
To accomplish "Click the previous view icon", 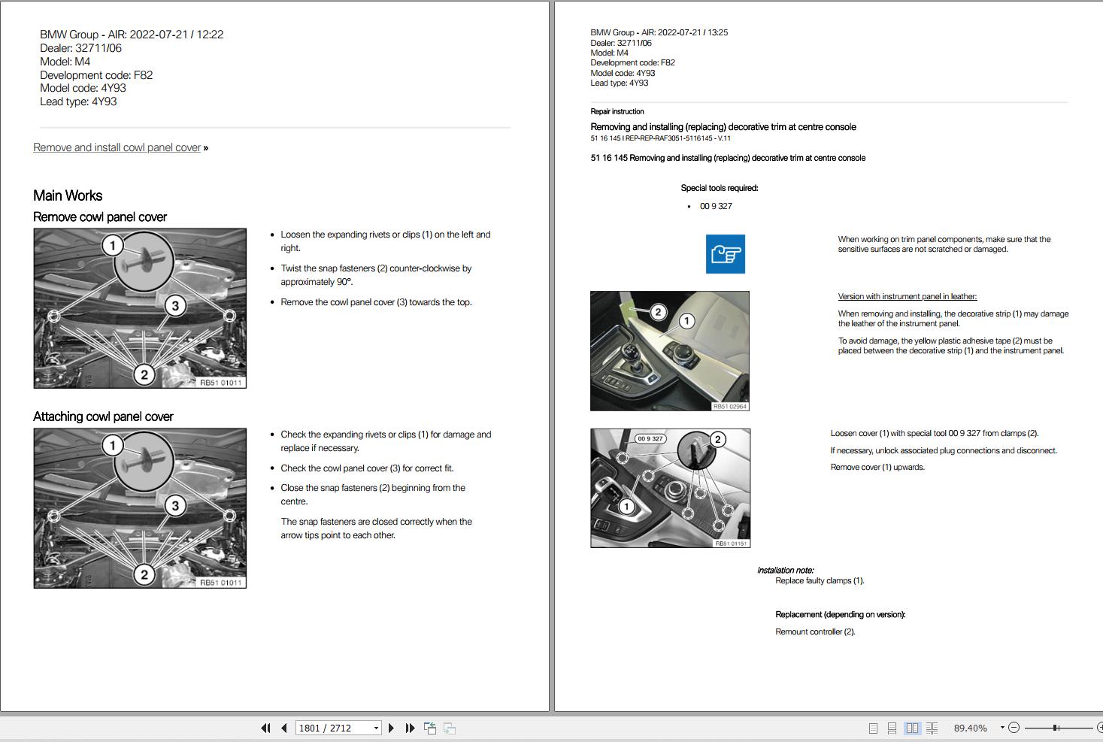I will [x=430, y=728].
